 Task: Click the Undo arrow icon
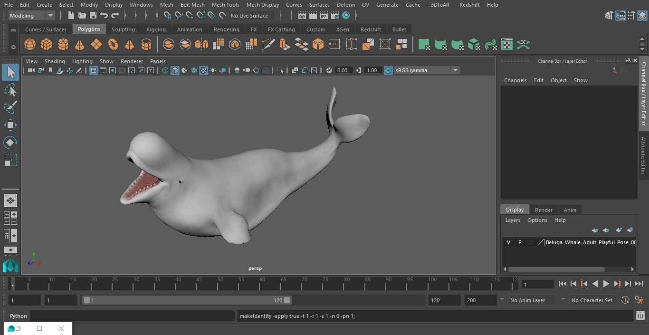pos(104,16)
